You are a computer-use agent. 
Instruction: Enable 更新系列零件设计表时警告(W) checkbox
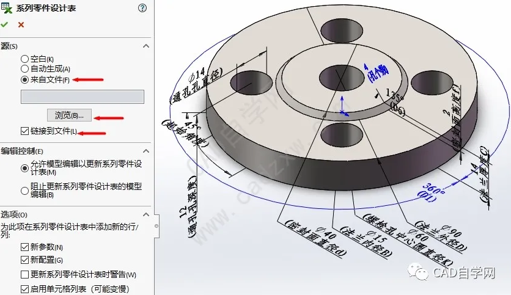(x=25, y=274)
